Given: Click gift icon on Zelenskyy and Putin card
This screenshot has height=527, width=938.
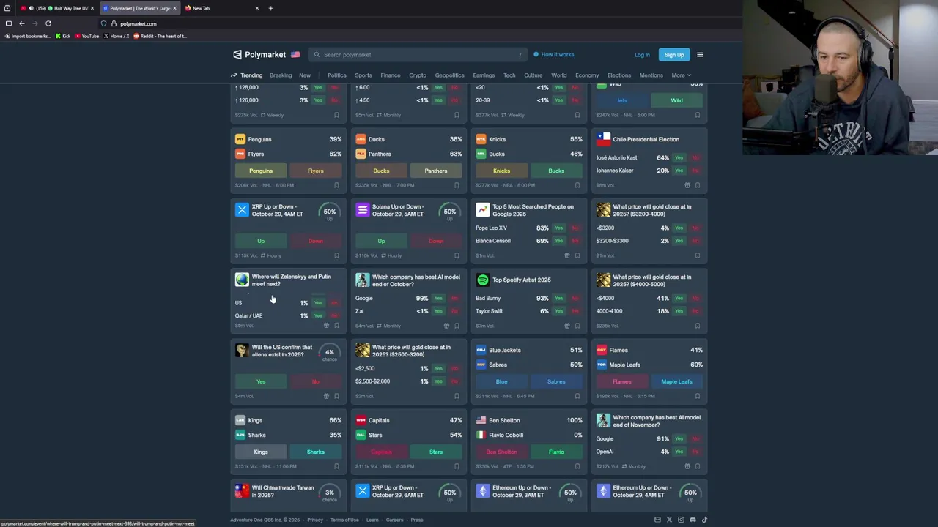Looking at the screenshot, I should [x=326, y=326].
